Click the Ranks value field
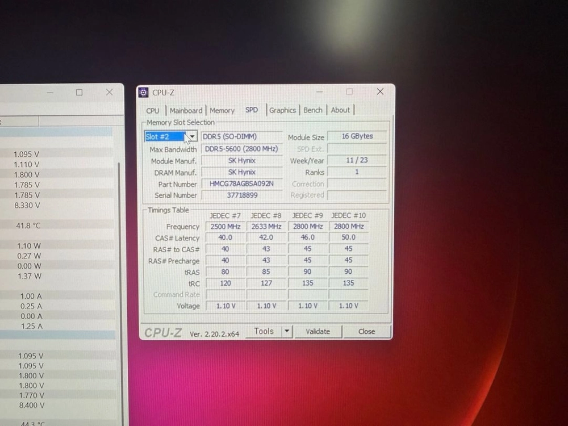Image resolution: width=568 pixels, height=426 pixels. [x=357, y=172]
